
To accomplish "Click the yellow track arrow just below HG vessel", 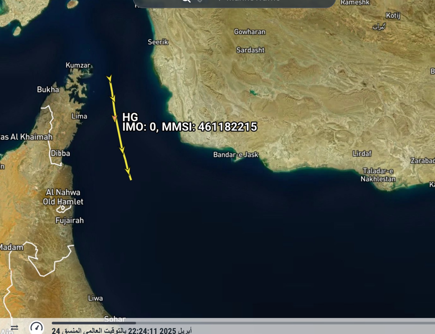I will (122, 150).
